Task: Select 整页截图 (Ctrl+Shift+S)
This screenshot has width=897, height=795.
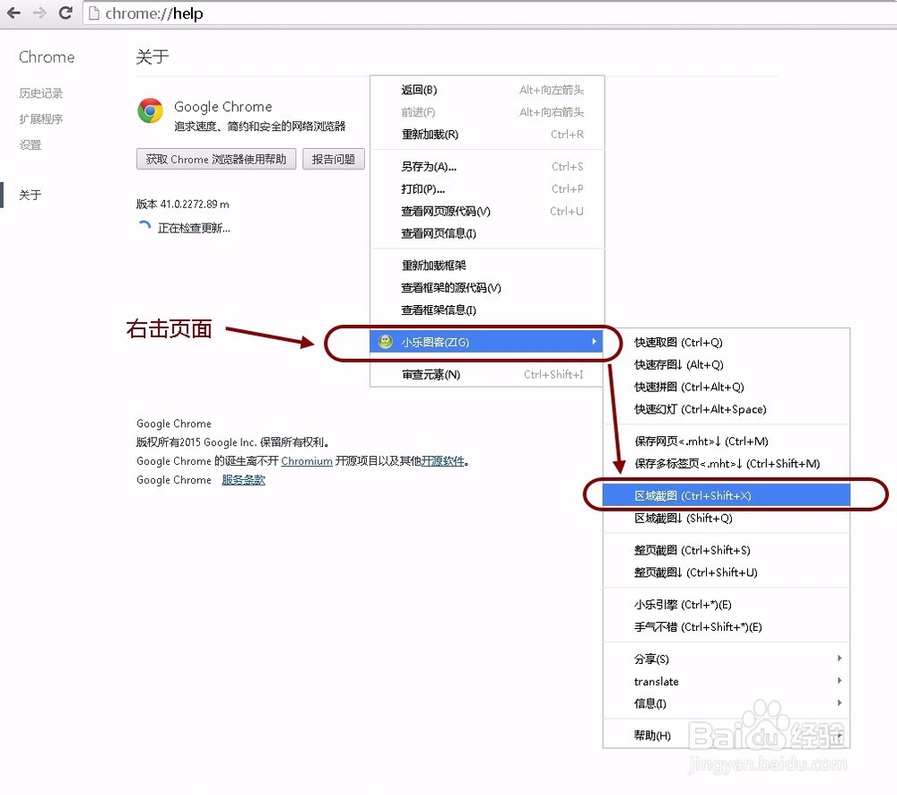Action: 727,550
